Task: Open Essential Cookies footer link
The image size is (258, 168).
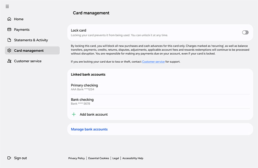Action: tap(99, 158)
